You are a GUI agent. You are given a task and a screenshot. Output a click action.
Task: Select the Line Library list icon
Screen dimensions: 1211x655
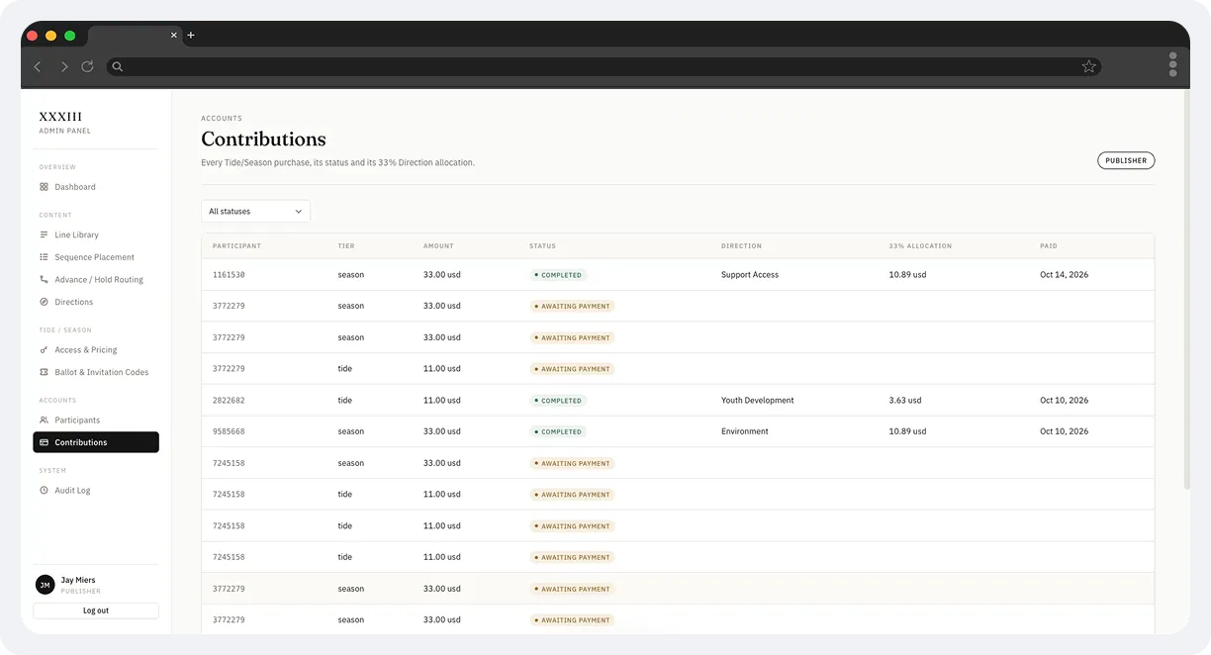point(44,235)
